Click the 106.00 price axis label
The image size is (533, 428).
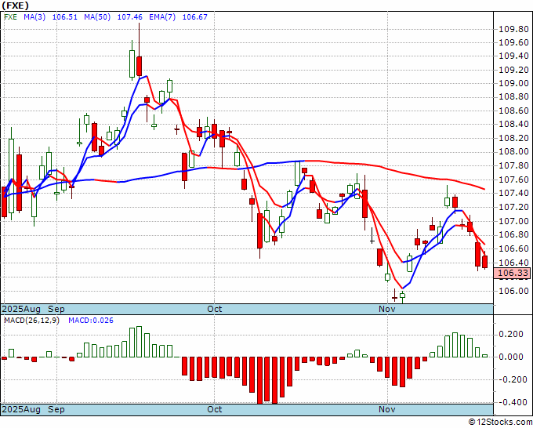(513, 291)
